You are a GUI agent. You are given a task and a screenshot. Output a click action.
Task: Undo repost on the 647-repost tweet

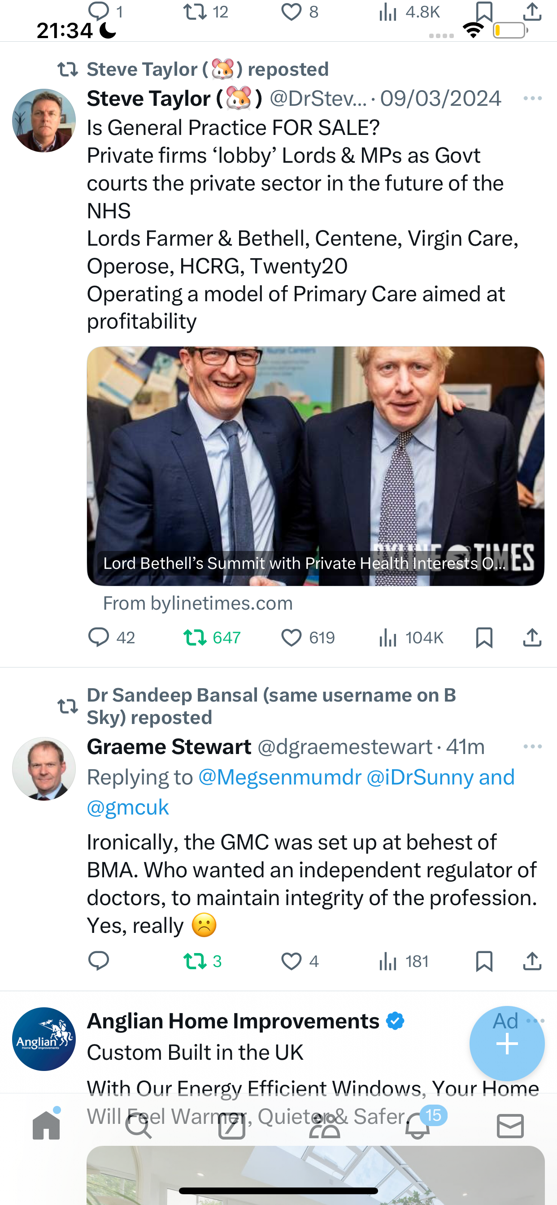[212, 637]
